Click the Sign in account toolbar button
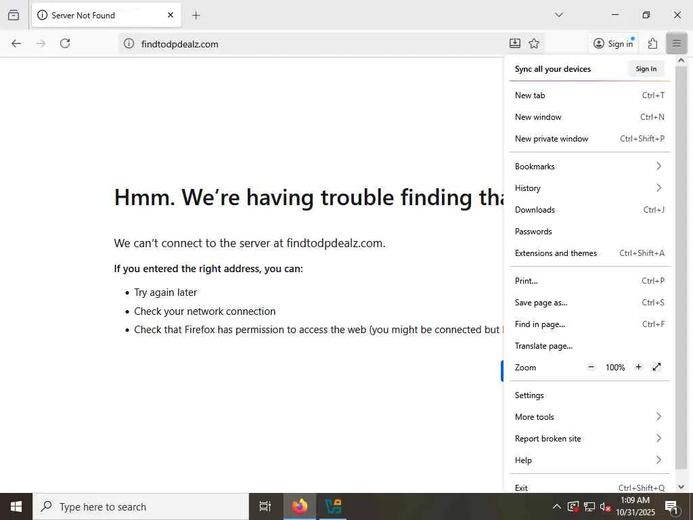The height and width of the screenshot is (520, 693). [x=613, y=43]
